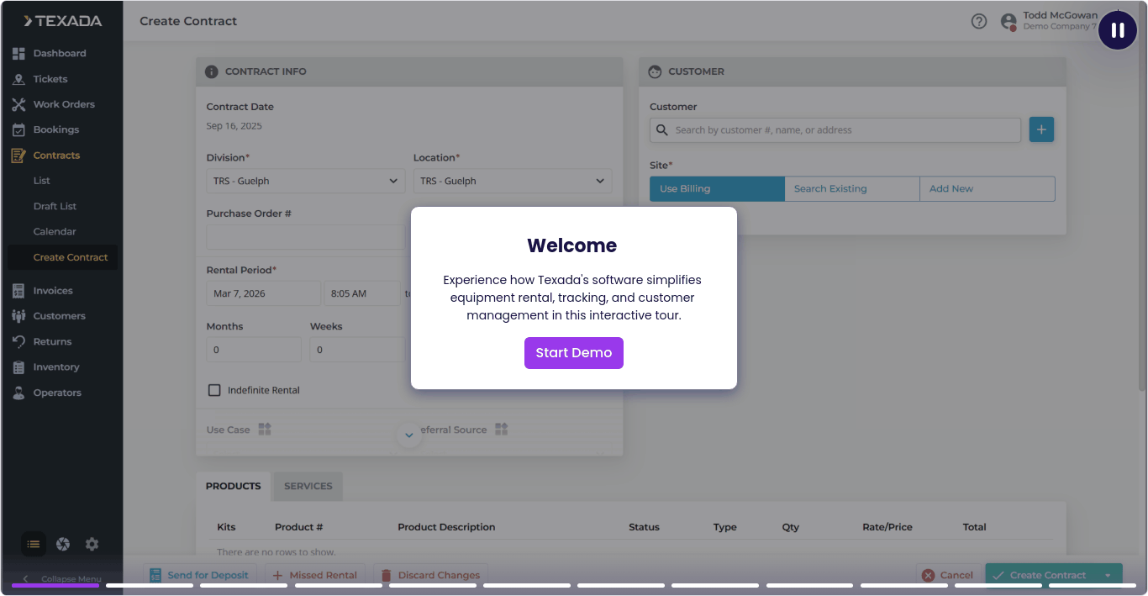Open the help question mark icon

pos(978,22)
